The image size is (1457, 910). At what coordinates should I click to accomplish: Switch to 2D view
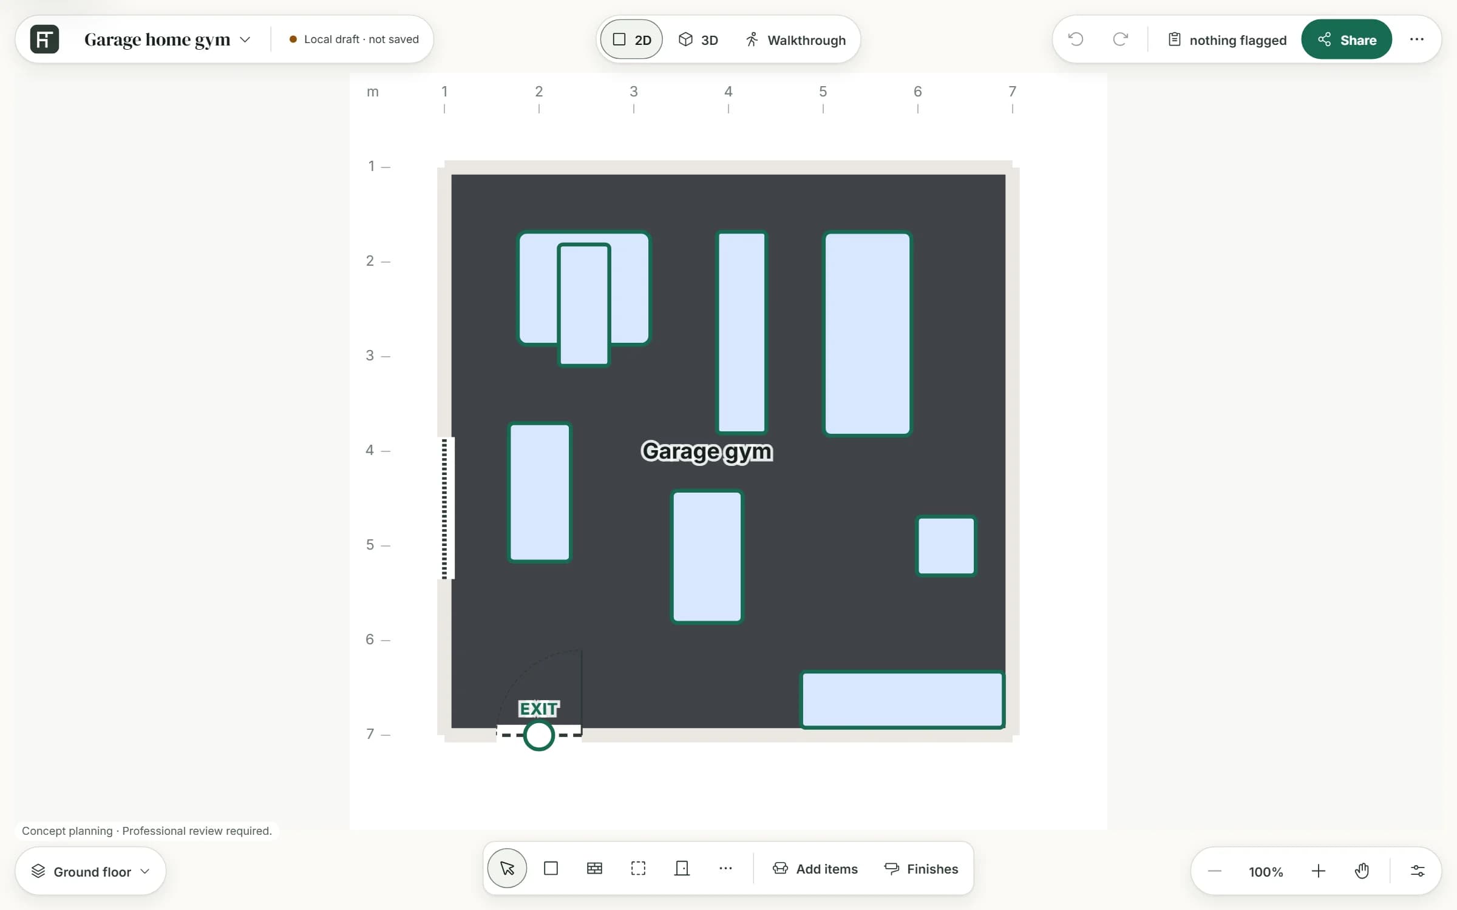click(631, 39)
